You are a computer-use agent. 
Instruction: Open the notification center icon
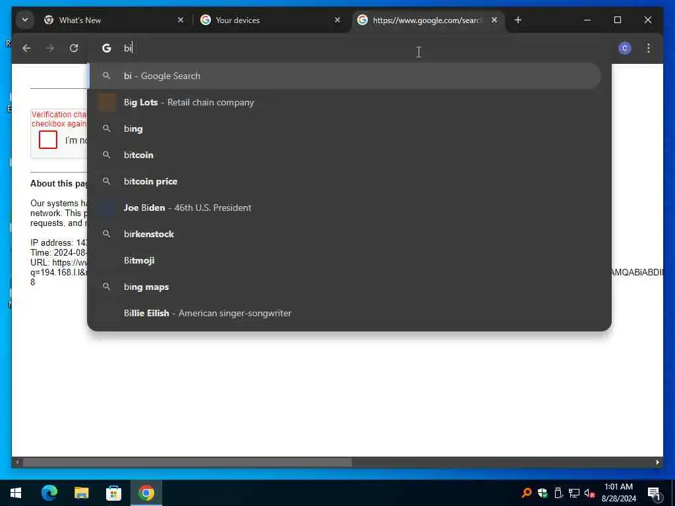(x=655, y=493)
